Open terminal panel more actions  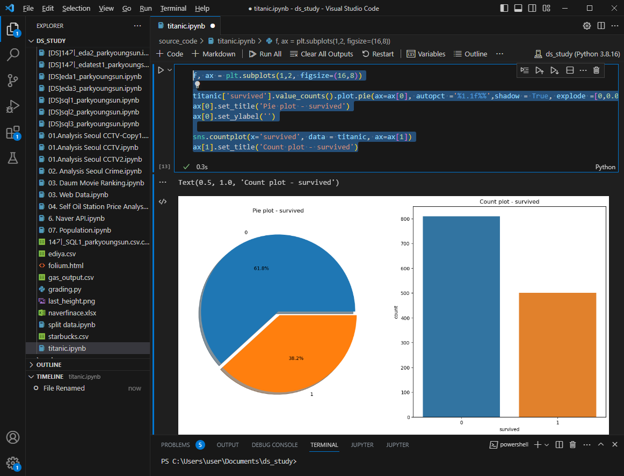coord(586,444)
